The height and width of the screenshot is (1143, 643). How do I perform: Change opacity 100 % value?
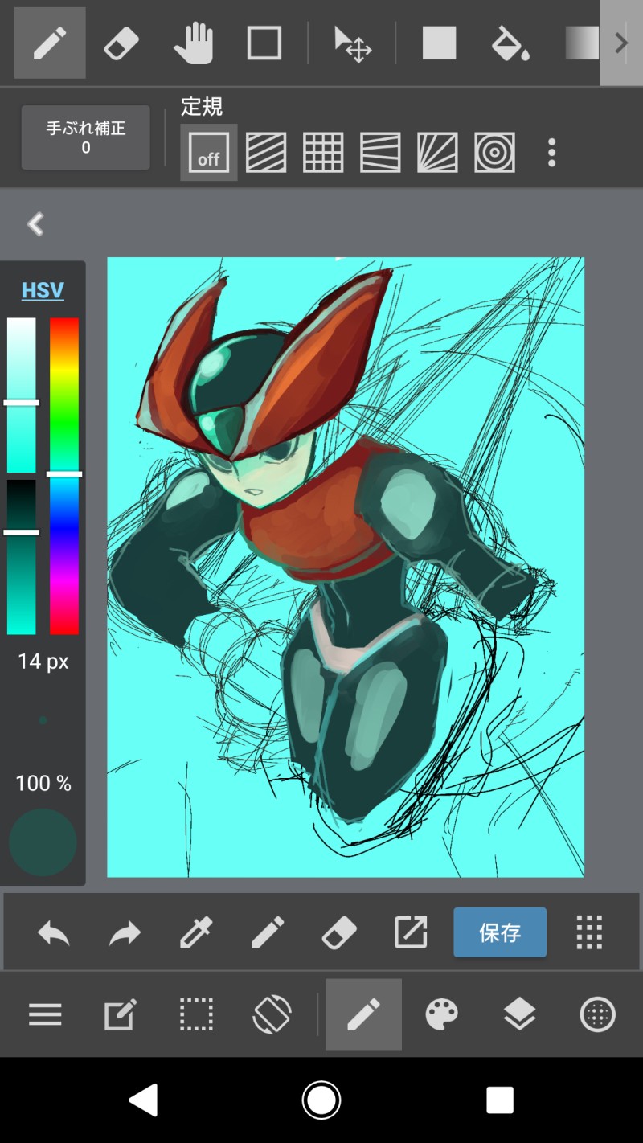[43, 783]
